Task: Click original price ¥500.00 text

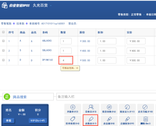Action: click(x=85, y=60)
